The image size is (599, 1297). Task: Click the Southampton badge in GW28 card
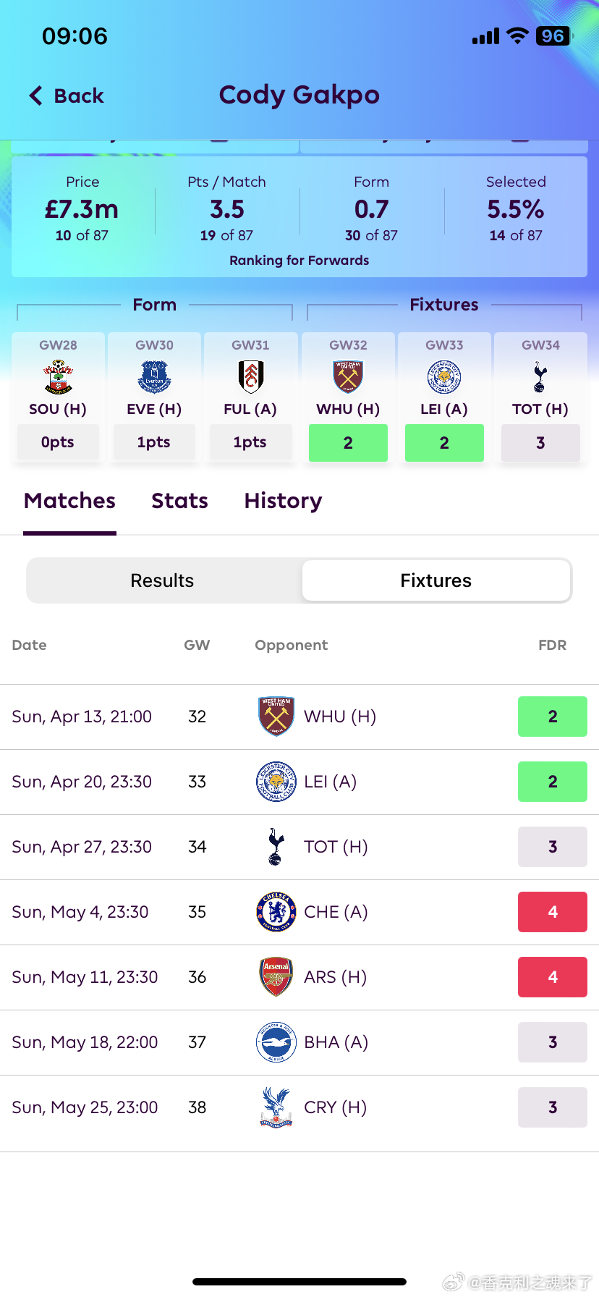coord(58,377)
